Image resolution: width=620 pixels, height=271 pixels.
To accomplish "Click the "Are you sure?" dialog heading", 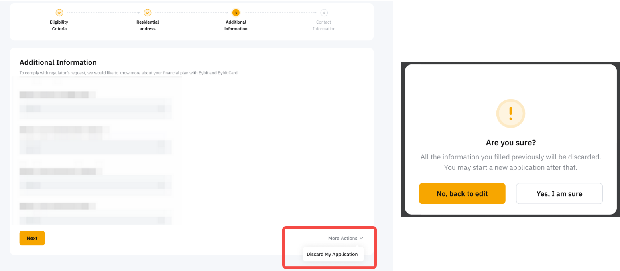I will click(510, 143).
